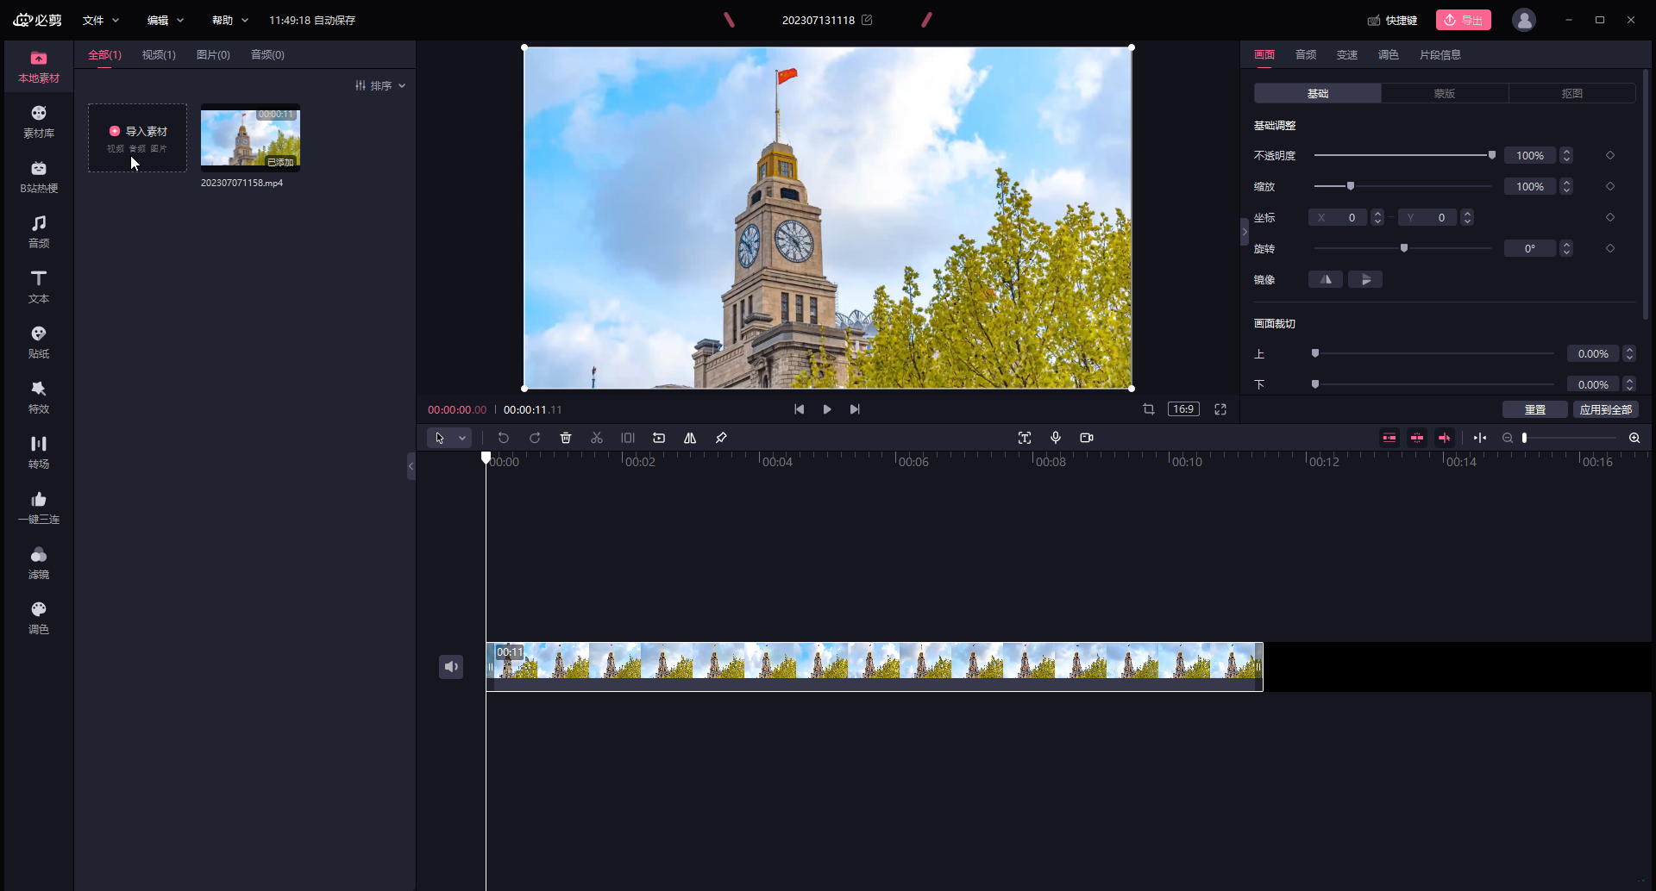Click the crop icon below preview

[1149, 409]
